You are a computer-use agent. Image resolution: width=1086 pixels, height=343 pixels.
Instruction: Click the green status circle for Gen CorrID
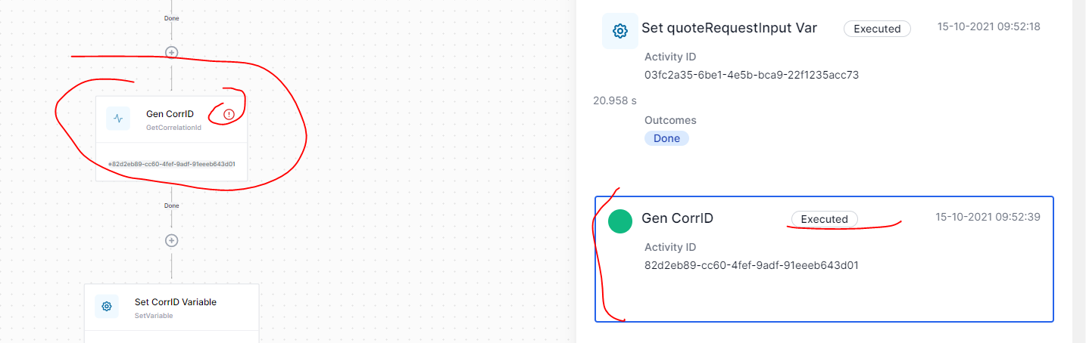(620, 221)
